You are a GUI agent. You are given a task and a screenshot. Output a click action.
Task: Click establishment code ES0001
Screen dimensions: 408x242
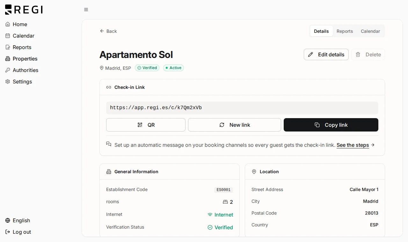pyautogui.click(x=223, y=190)
